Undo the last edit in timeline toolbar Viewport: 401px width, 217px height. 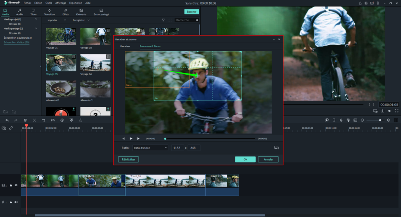(x=7, y=120)
